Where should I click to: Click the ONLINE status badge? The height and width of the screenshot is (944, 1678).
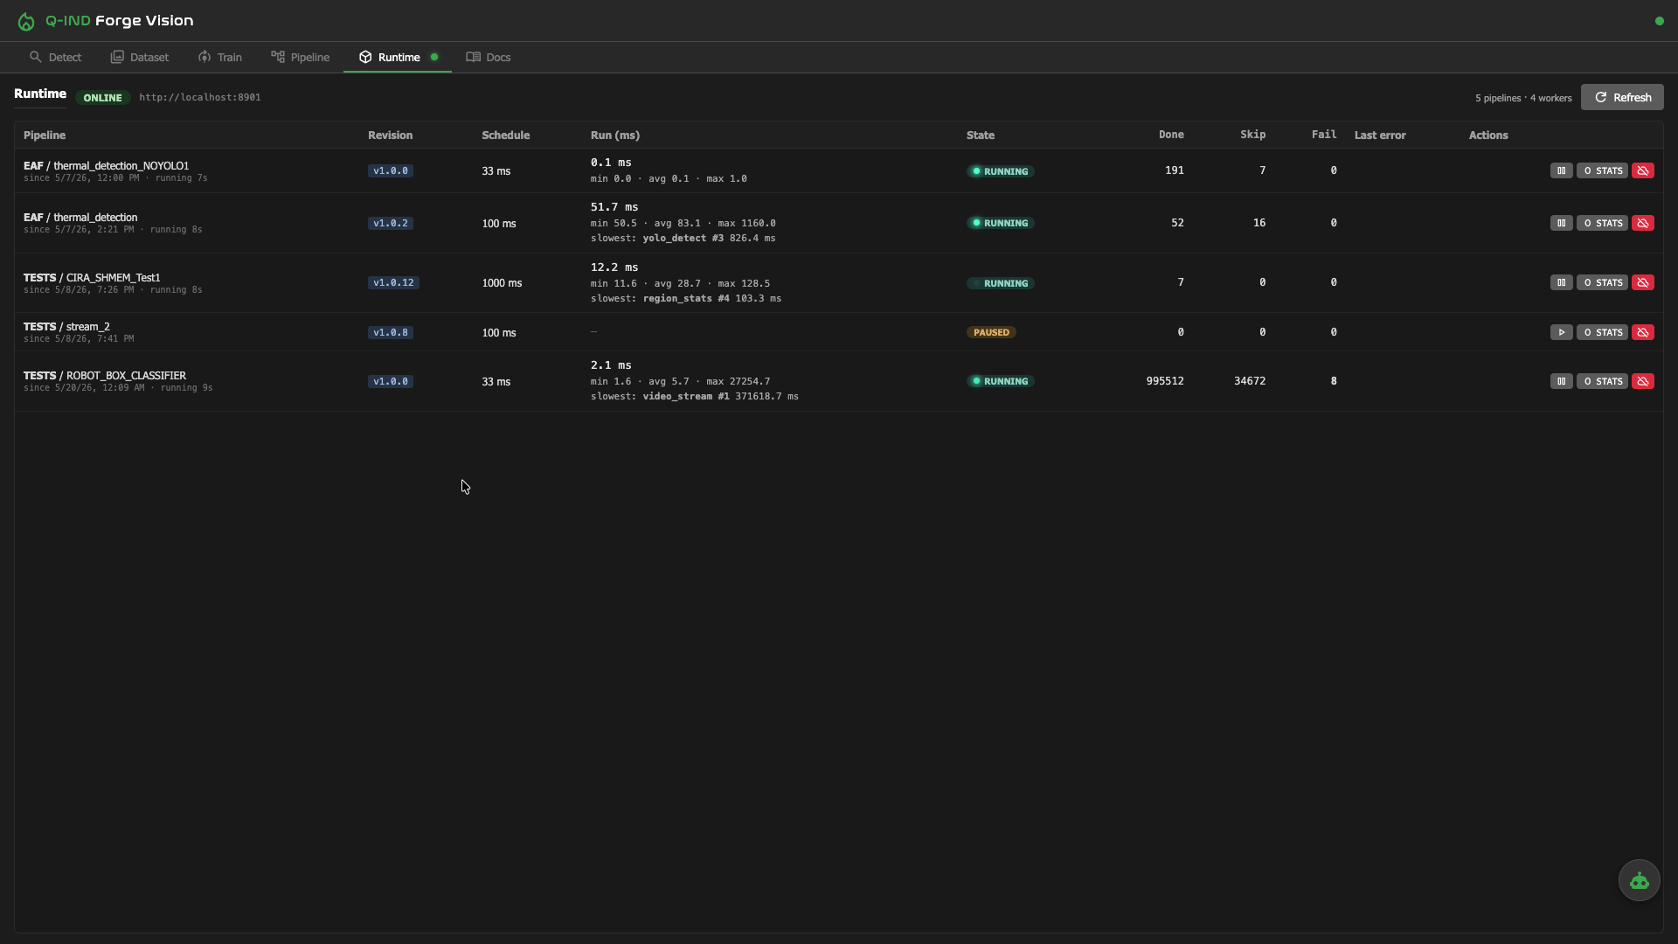click(x=102, y=98)
